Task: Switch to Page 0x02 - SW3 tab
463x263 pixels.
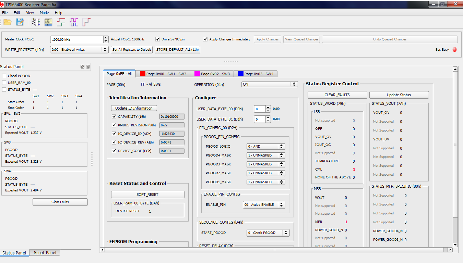Action: pos(212,74)
